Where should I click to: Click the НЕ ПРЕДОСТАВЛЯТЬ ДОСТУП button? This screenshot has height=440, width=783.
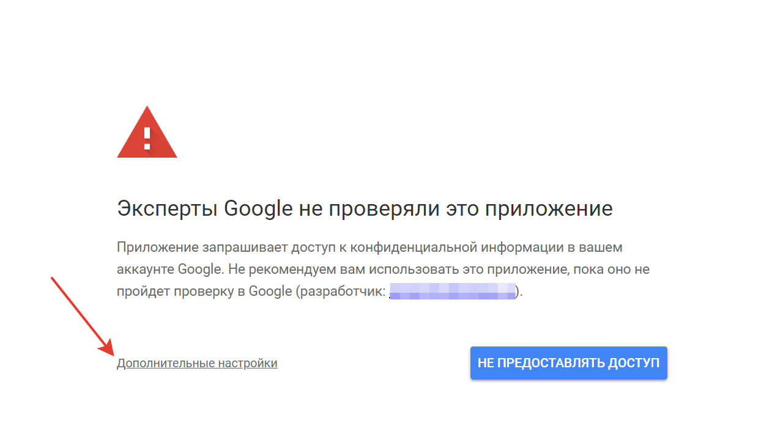tap(569, 363)
